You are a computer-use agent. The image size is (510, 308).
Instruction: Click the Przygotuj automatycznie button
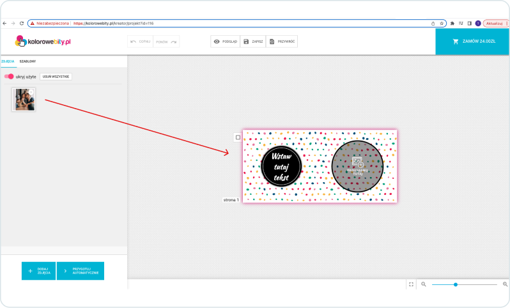tap(81, 271)
